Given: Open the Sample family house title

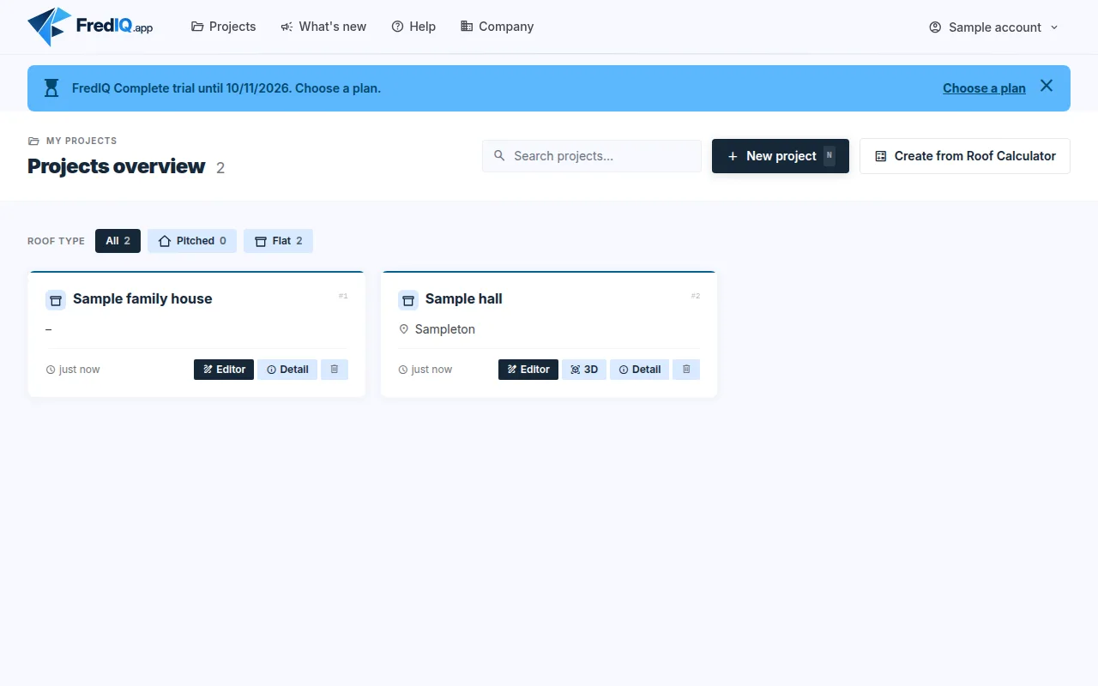Looking at the screenshot, I should (x=142, y=298).
